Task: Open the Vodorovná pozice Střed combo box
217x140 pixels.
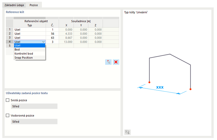Action: point(34,121)
